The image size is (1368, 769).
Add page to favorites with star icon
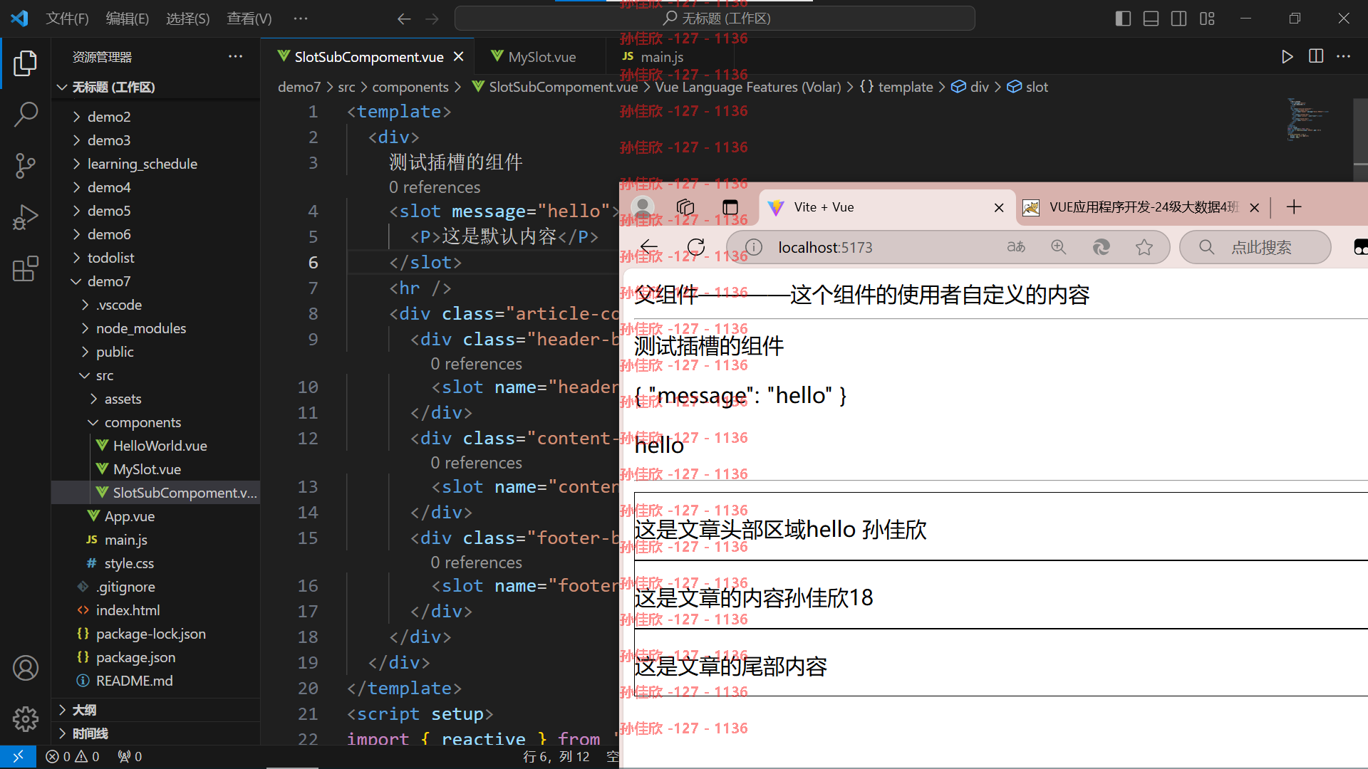[x=1144, y=247]
